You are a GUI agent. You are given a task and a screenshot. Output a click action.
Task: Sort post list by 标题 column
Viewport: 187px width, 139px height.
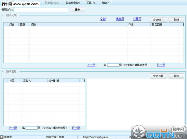click(78, 25)
